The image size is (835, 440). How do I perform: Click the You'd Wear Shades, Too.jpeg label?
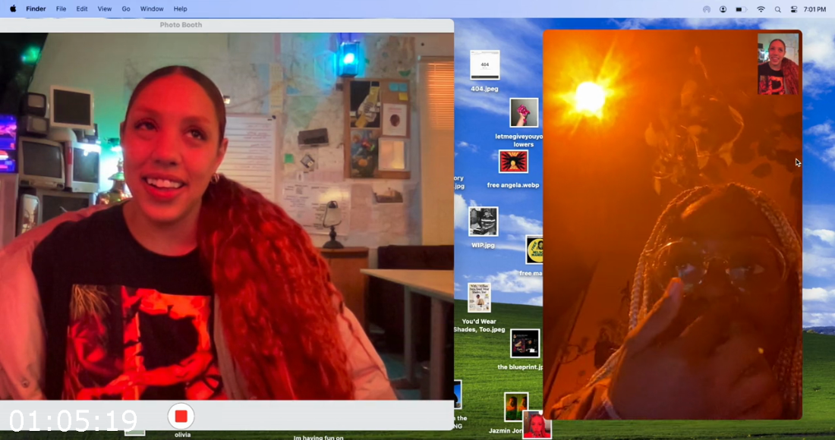pos(479,325)
